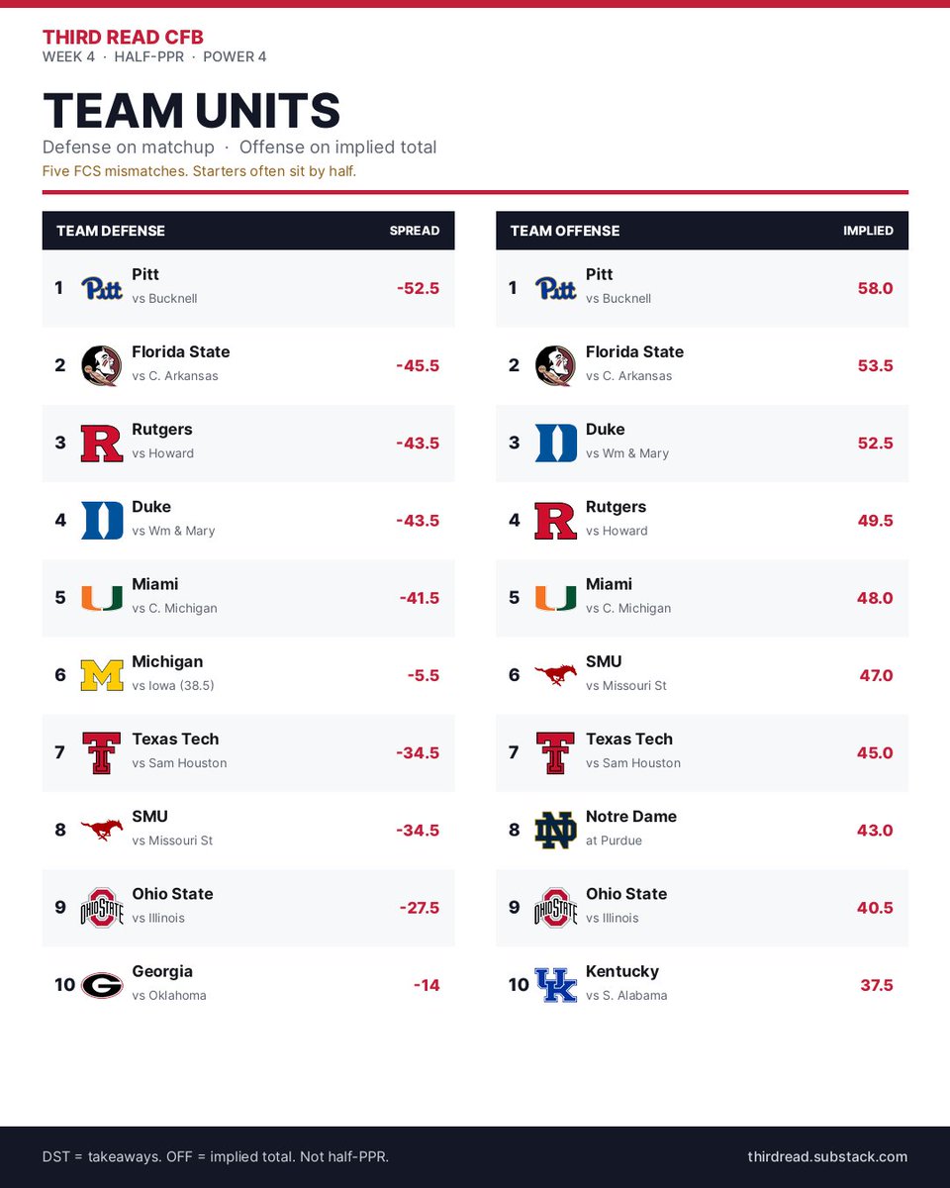The width and height of the screenshot is (950, 1188).
Task: Click the SPREAD column label
Action: pos(415,231)
